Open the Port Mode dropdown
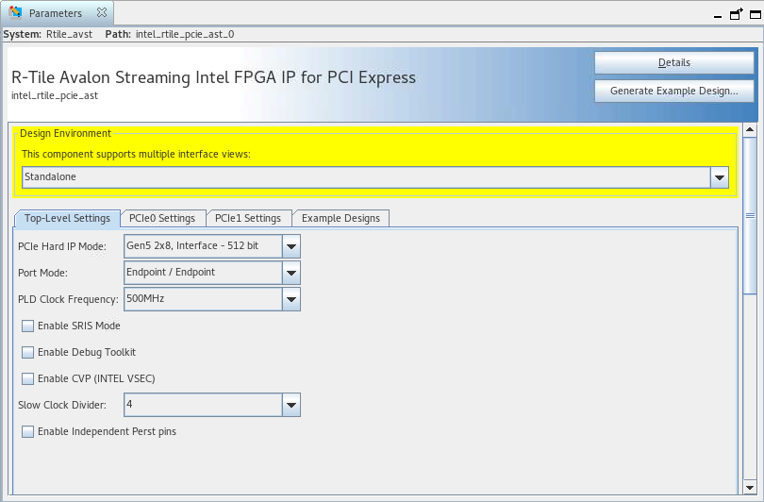Screen dimensions: 764x502 coord(291,273)
